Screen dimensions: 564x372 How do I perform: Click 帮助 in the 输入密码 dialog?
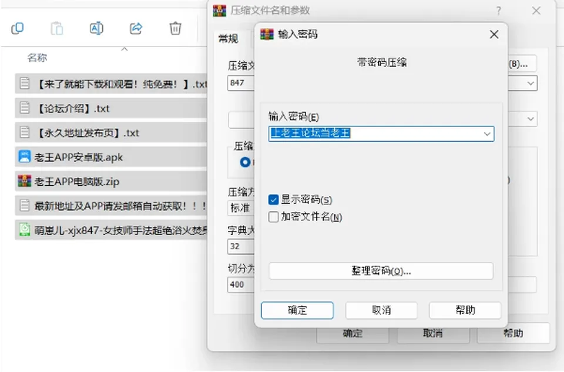click(465, 310)
